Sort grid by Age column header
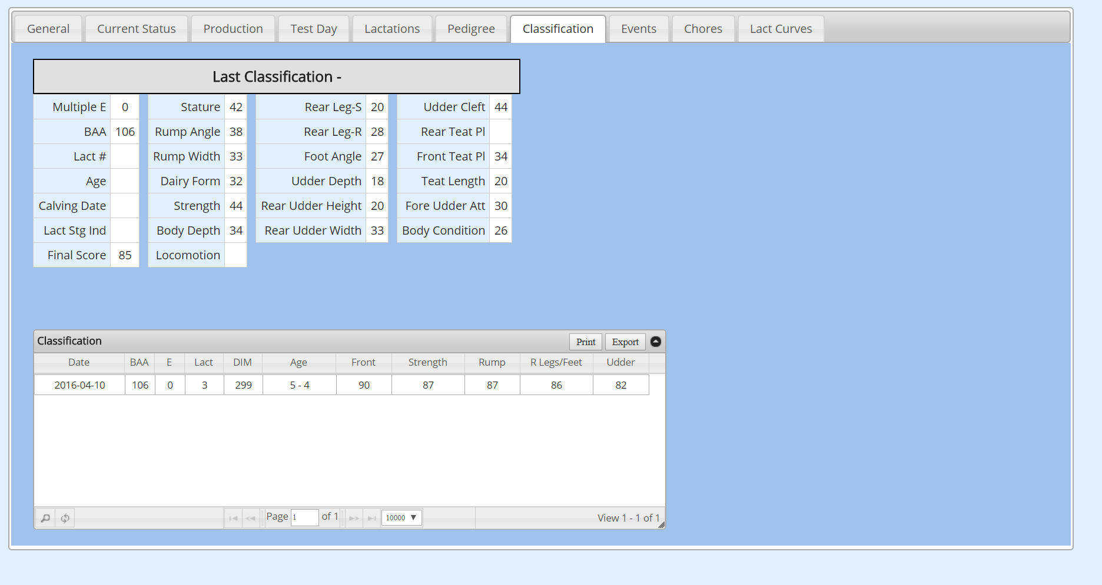Screen dimensions: 1102x585 click(x=298, y=363)
